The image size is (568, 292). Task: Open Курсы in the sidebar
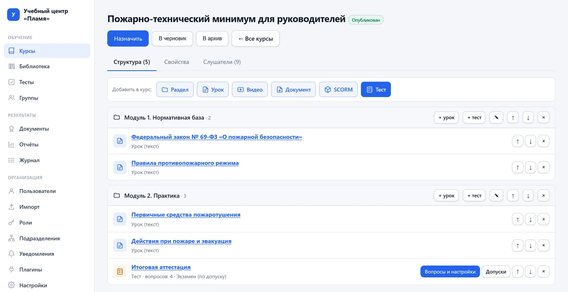pos(47,51)
